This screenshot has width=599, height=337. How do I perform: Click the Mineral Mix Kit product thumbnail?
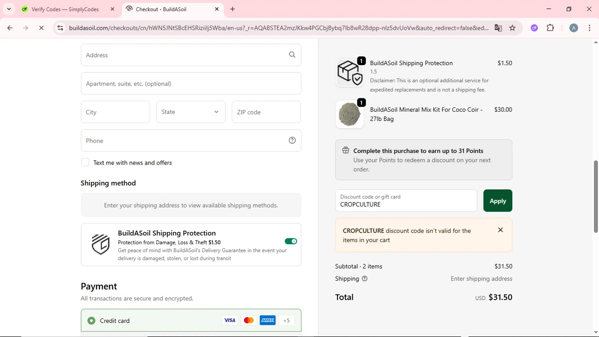click(x=349, y=114)
